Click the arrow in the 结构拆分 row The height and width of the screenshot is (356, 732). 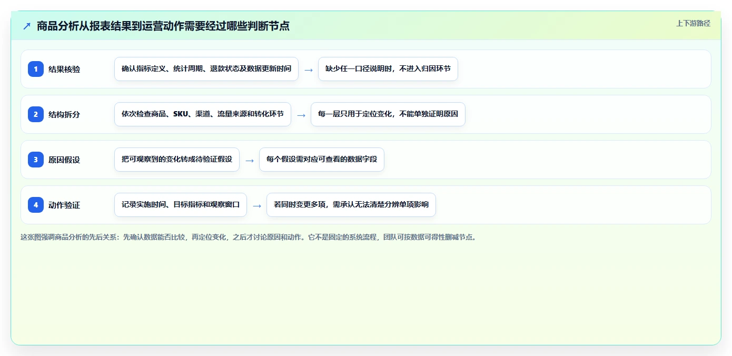[301, 115]
